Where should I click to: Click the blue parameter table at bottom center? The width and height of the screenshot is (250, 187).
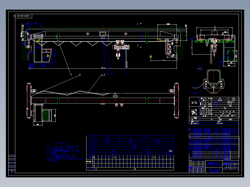coord(130,153)
